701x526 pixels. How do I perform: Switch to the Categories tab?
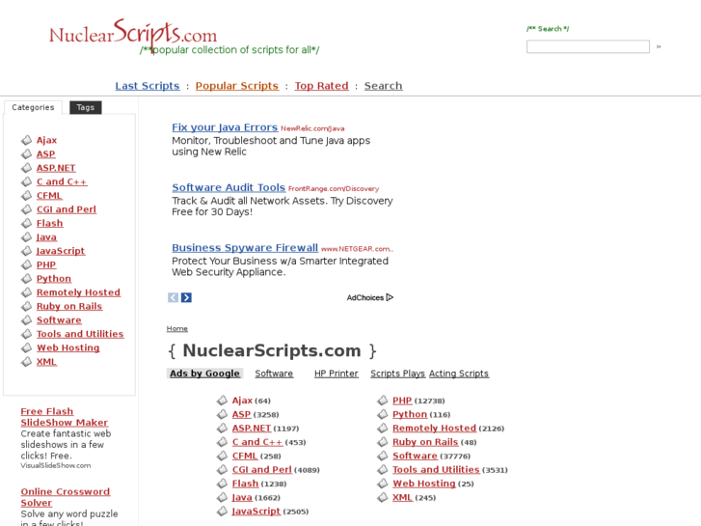pos(33,107)
